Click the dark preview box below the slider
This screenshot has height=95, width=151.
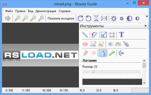112,82
